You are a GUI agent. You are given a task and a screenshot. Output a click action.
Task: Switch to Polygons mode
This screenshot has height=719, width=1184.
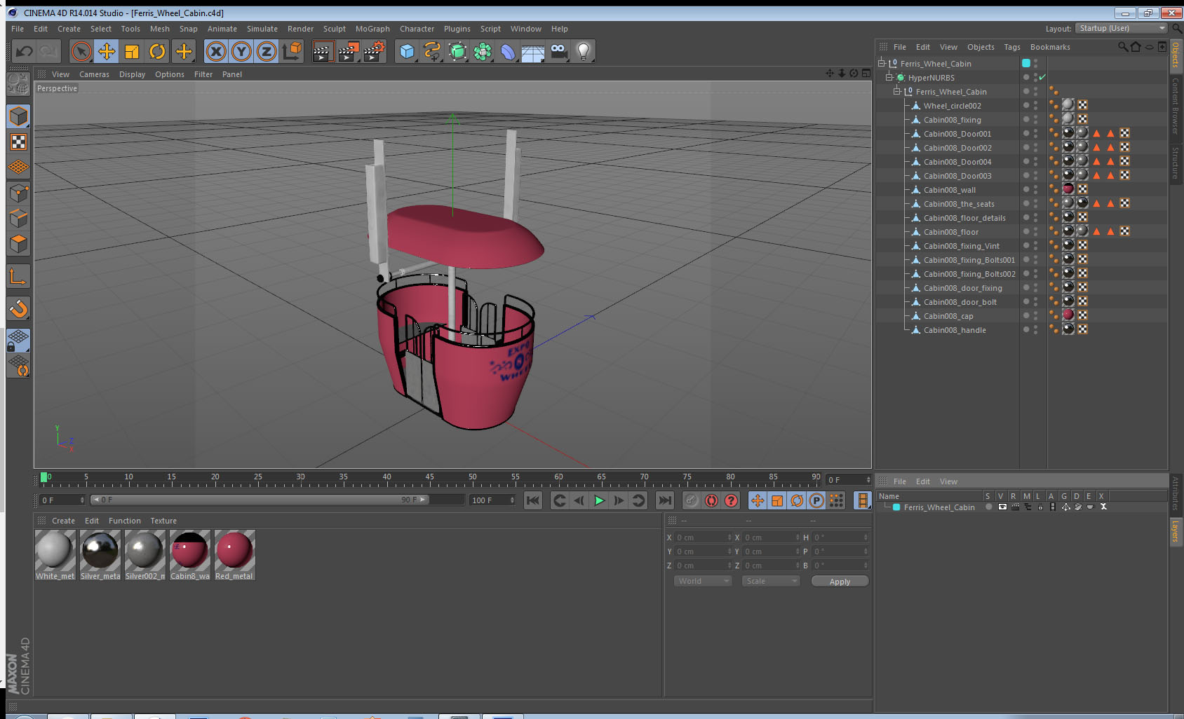coord(18,244)
